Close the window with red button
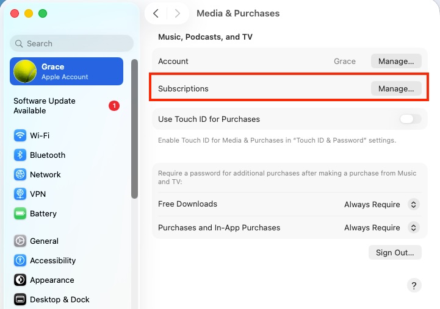This screenshot has height=309, width=440. click(x=15, y=13)
